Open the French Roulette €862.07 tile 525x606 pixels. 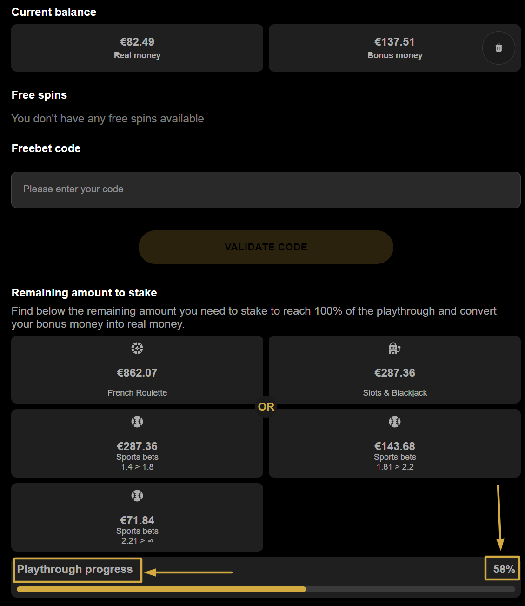pos(137,370)
